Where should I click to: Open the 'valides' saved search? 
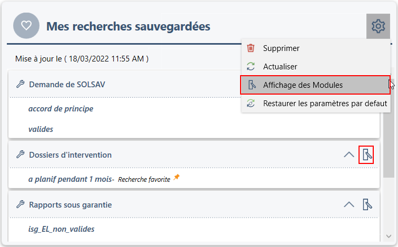(41, 129)
